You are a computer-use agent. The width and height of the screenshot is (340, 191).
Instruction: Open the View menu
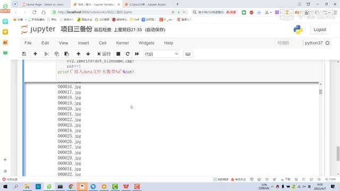pos(63,43)
